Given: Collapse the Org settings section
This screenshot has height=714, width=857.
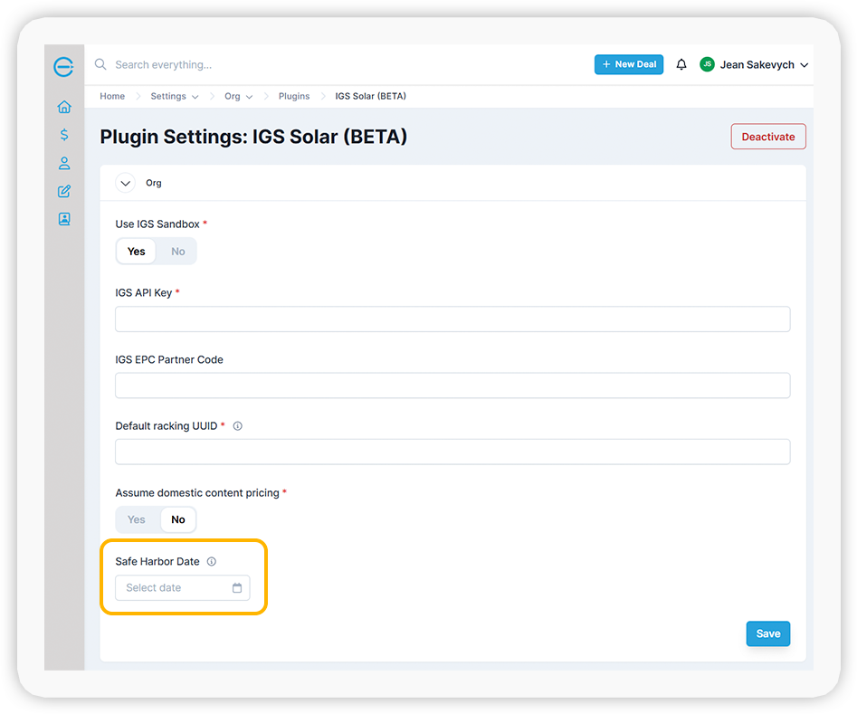Looking at the screenshot, I should tap(125, 182).
